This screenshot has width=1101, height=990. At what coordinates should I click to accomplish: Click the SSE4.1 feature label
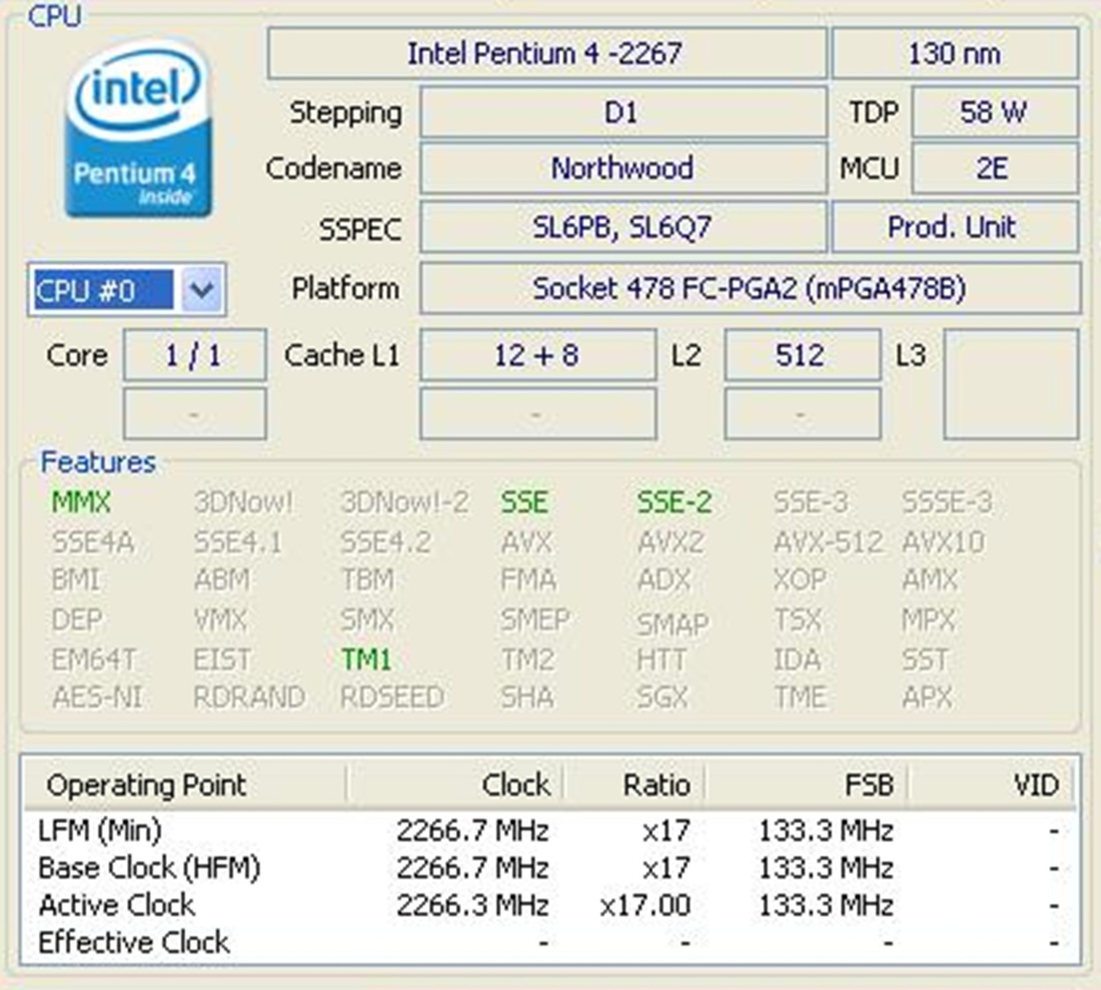pyautogui.click(x=238, y=543)
